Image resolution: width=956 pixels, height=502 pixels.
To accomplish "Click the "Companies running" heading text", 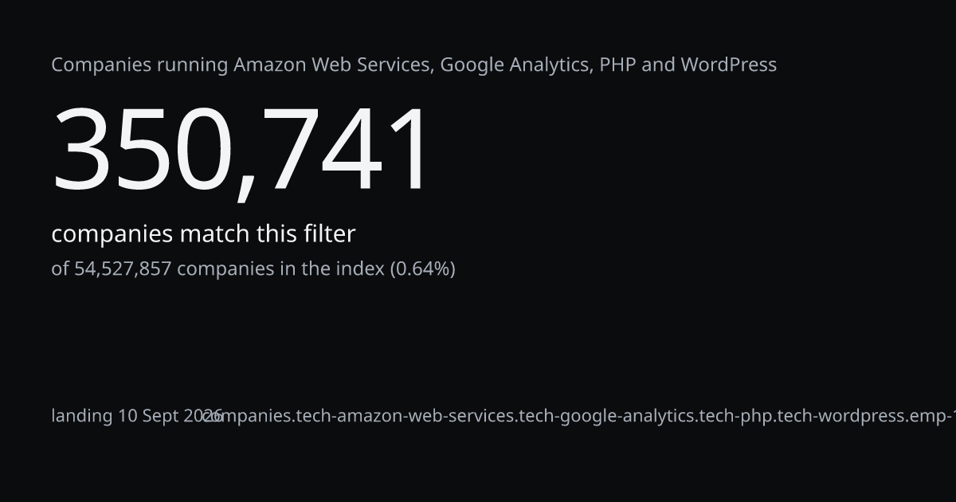I will point(140,65).
